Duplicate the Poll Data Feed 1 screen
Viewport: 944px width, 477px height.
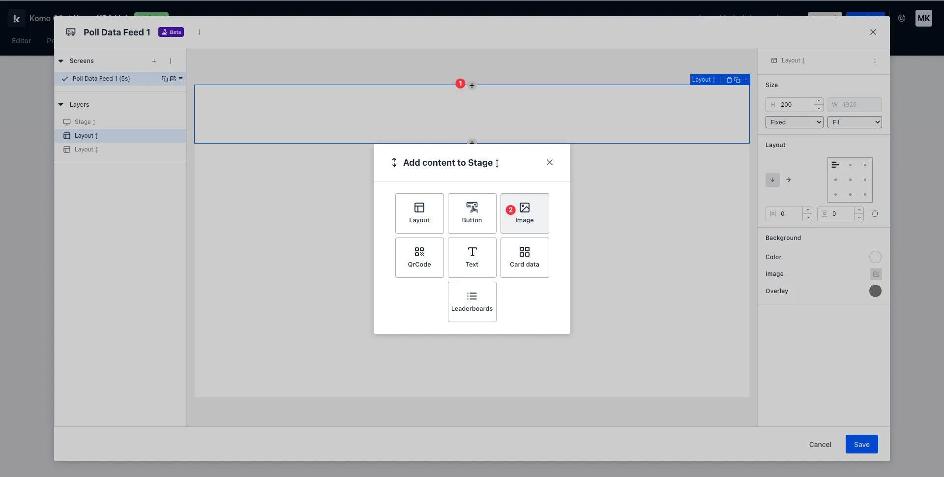coord(165,79)
